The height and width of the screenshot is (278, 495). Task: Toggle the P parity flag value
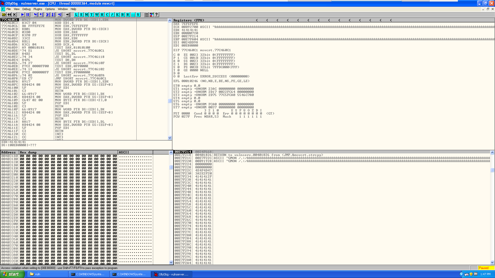click(x=178, y=58)
